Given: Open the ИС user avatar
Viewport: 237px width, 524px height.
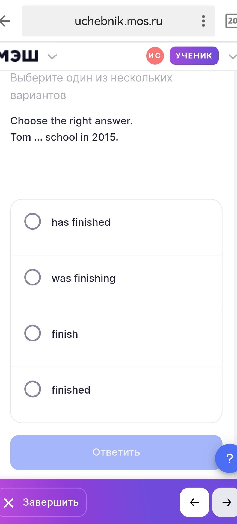Looking at the screenshot, I should point(155,56).
